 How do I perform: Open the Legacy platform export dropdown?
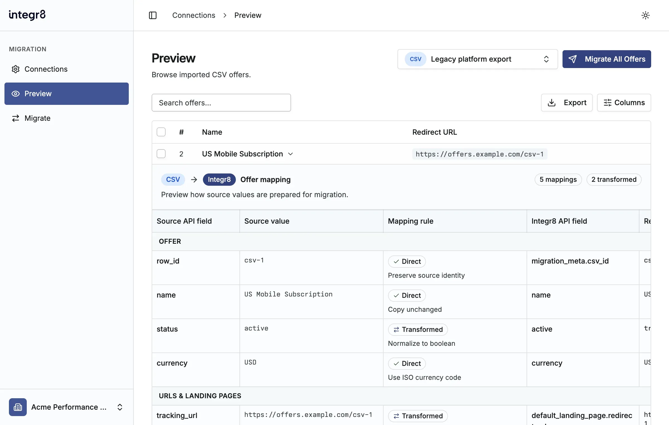tap(477, 59)
